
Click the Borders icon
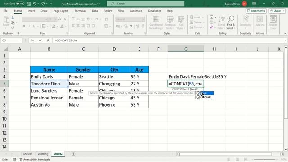click(x=44, y=26)
